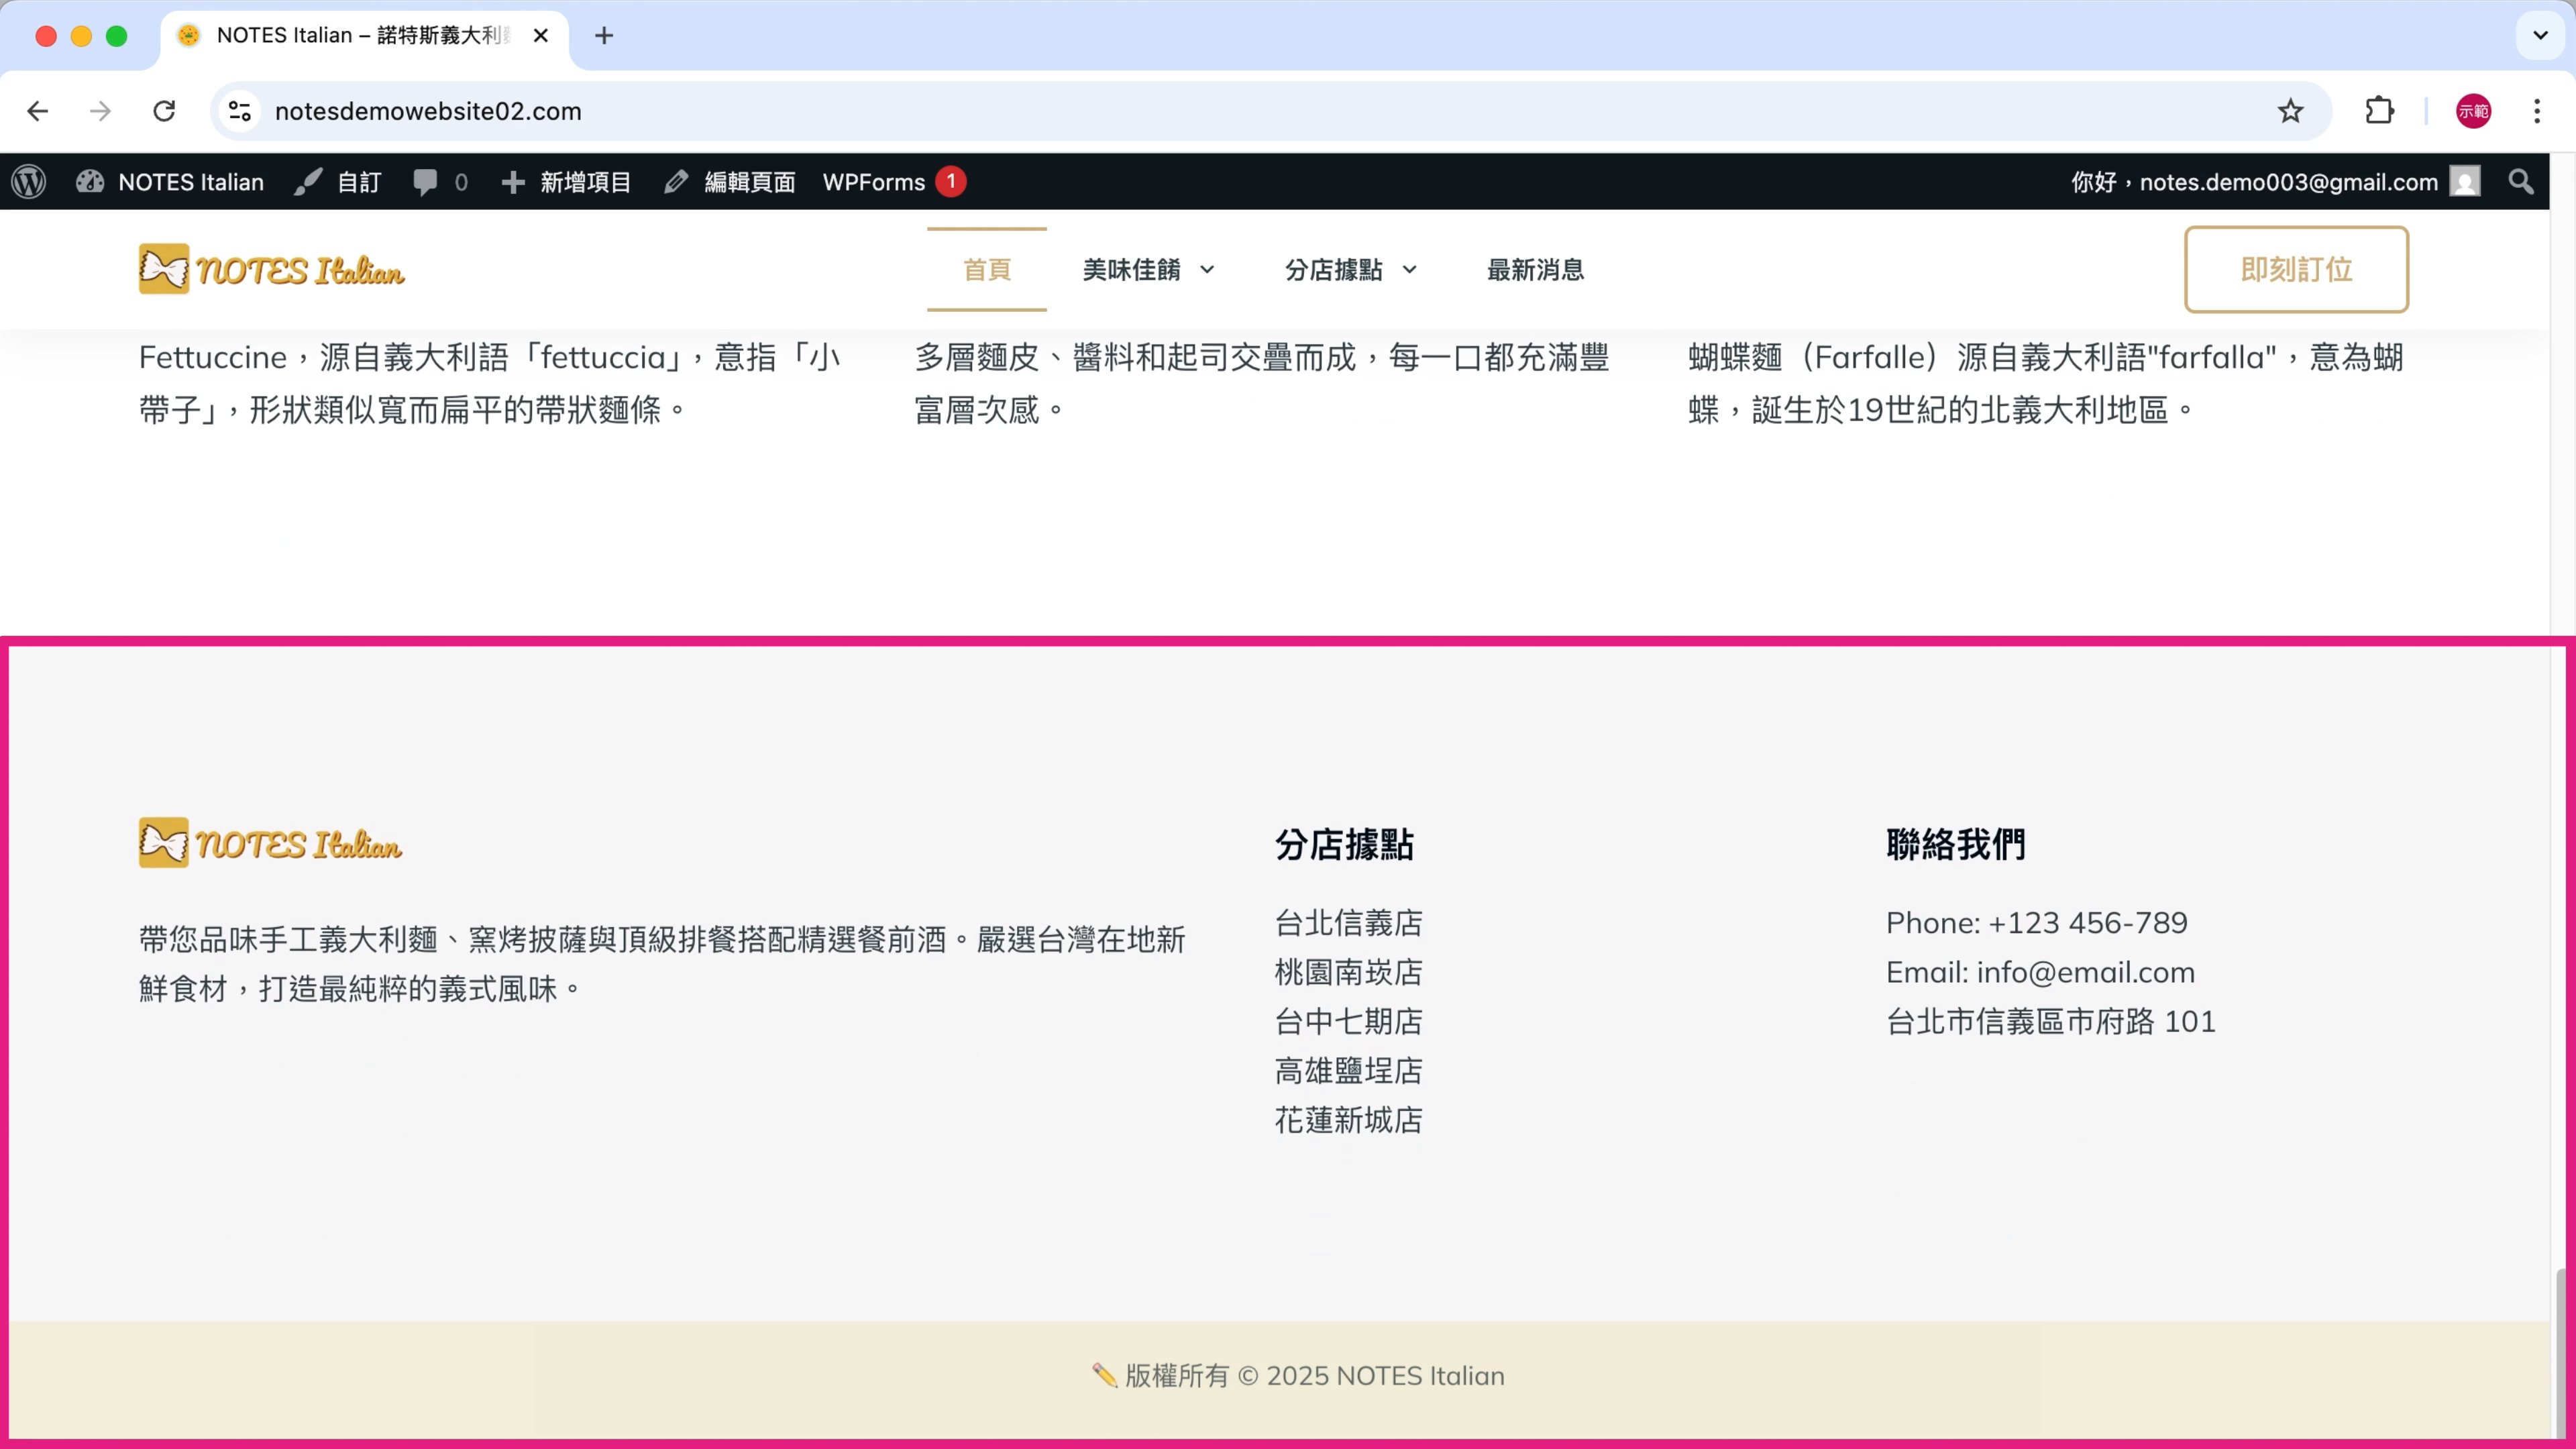2576x1449 pixels.
Task: Click the red Chrome profile avatar
Action: pyautogui.click(x=2473, y=111)
